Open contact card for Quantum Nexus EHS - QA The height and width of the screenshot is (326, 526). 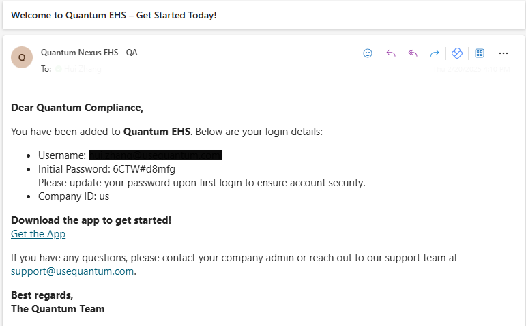pyautogui.click(x=89, y=53)
